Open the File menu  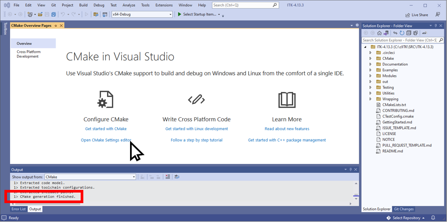[x=17, y=5]
